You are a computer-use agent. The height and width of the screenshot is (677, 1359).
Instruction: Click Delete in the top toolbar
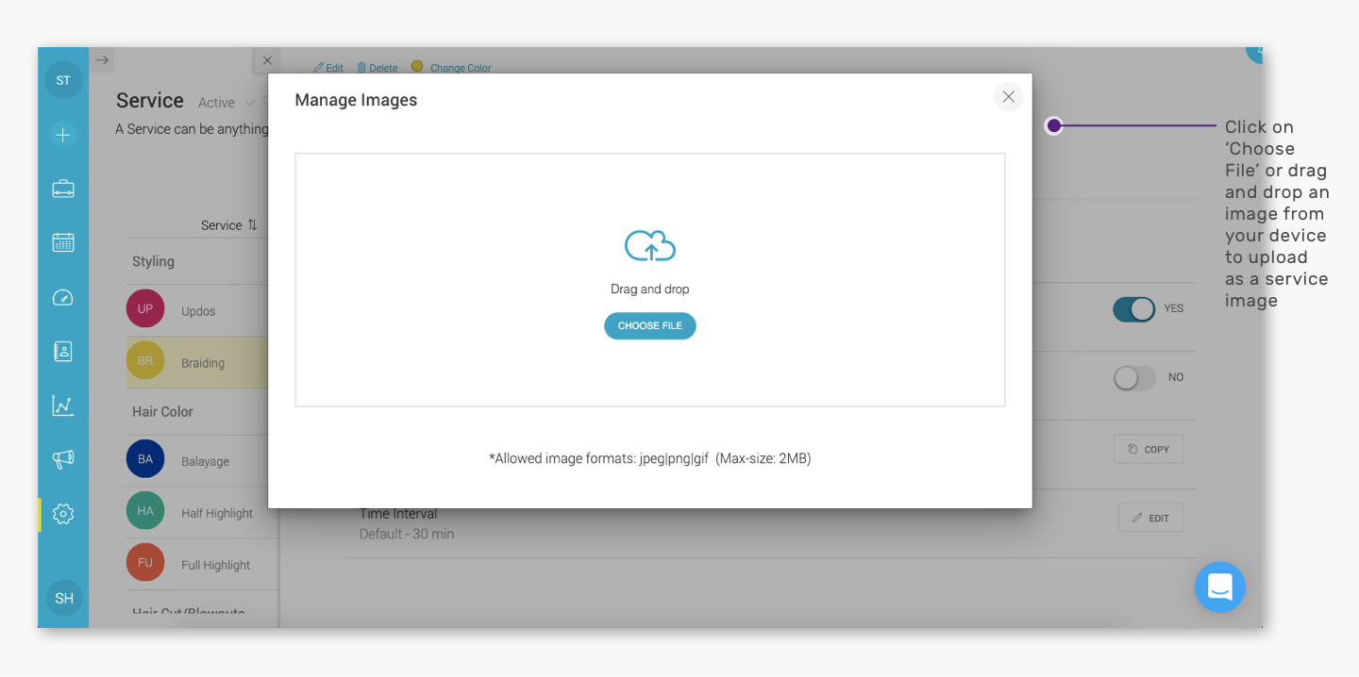coord(377,68)
